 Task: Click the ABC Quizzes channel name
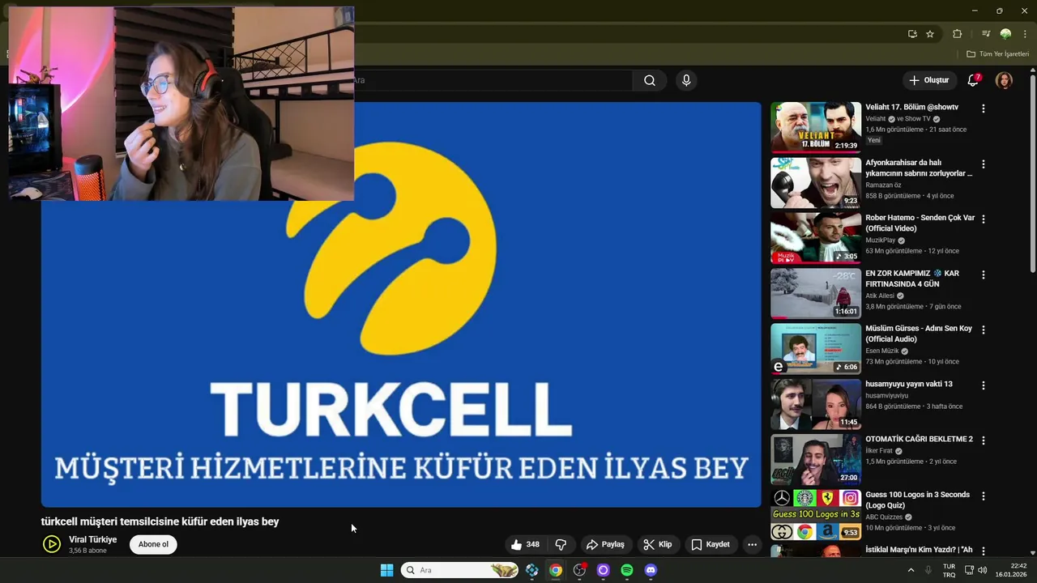pyautogui.click(x=884, y=517)
